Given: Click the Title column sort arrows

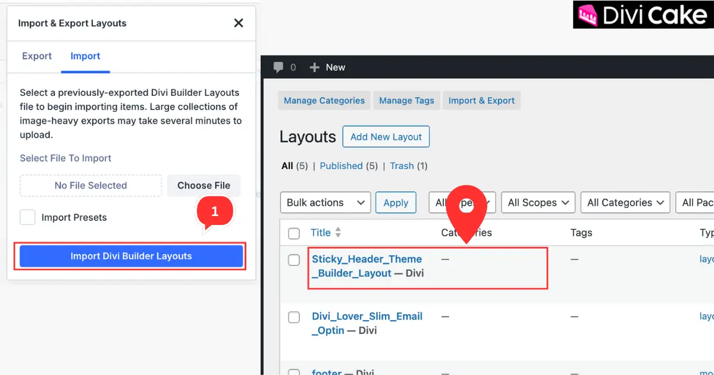Looking at the screenshot, I should (x=339, y=233).
